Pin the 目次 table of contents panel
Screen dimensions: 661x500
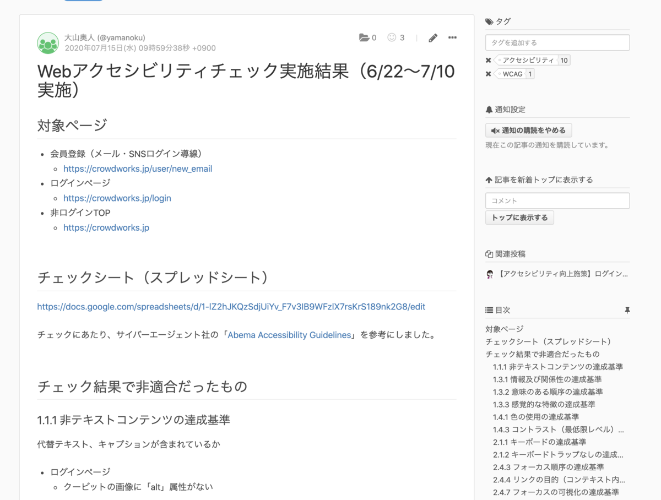(627, 310)
